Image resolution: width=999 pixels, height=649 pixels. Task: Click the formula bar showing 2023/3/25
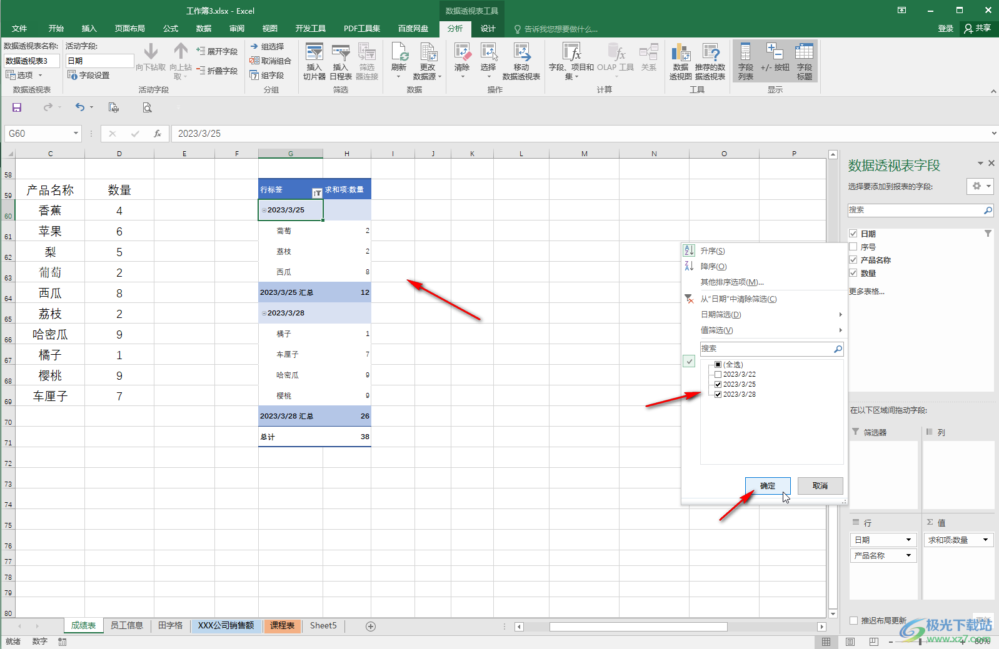[581, 134]
